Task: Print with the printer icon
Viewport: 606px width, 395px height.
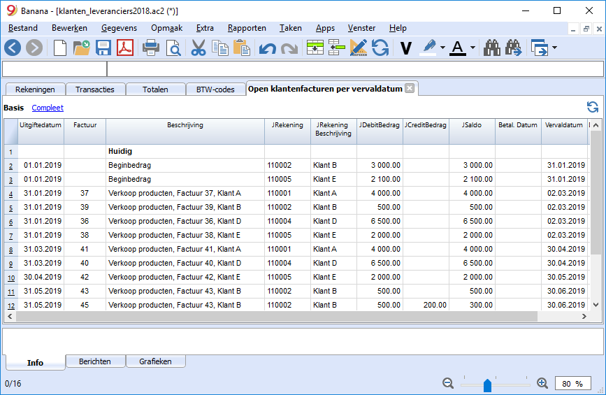Action: pyautogui.click(x=151, y=48)
